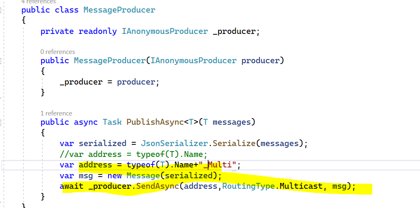Click the SendAsync method call
Screen dimensions: 420x208
pos(157,186)
